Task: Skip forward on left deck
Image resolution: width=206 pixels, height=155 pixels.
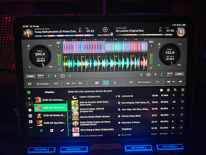Action: [x=81, y=83]
